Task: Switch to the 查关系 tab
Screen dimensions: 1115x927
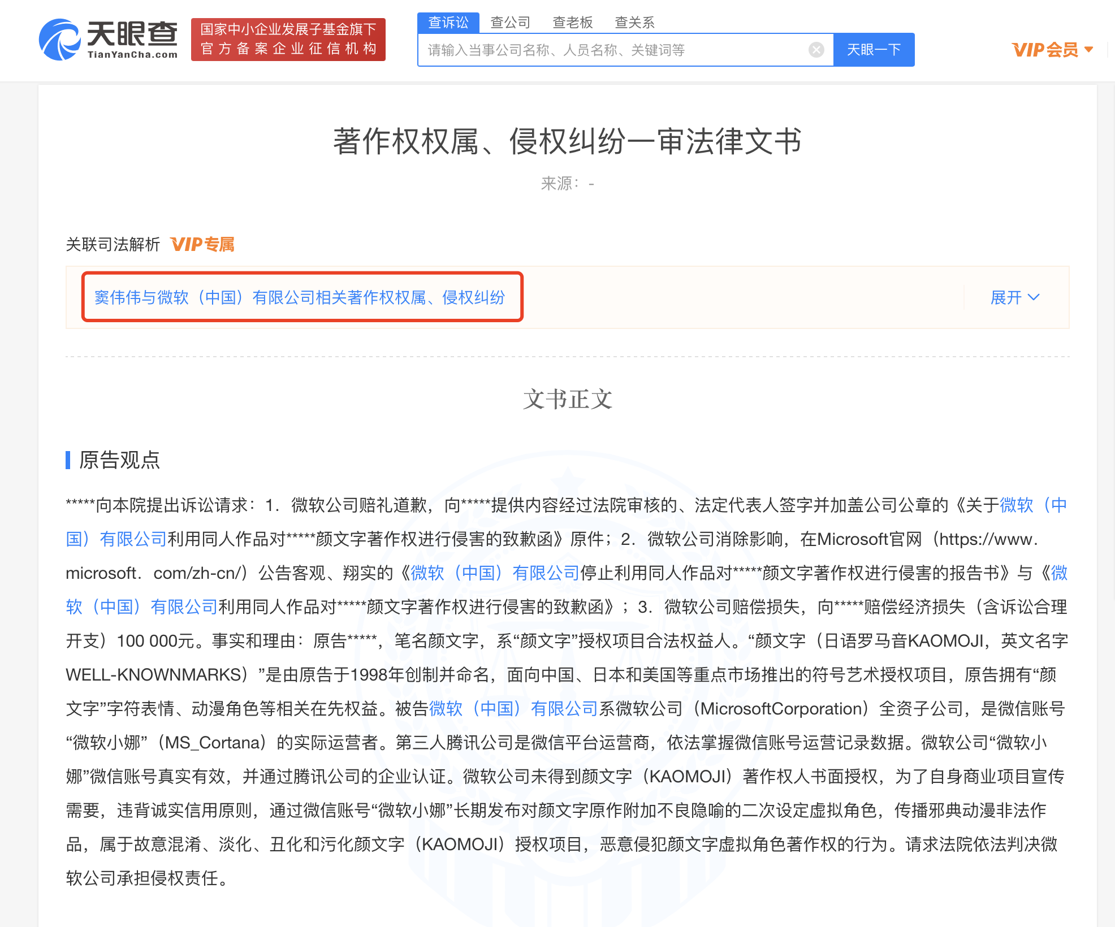Action: (x=634, y=23)
